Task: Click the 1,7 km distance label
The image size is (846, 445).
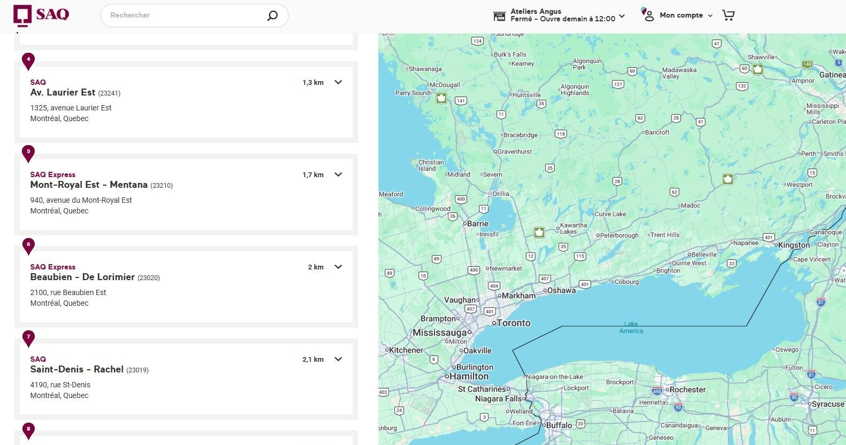Action: coord(313,174)
